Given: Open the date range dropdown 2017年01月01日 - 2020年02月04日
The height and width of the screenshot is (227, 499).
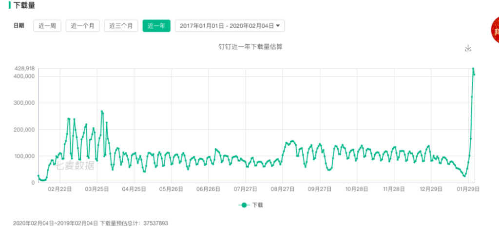Looking at the screenshot, I should coord(230,26).
